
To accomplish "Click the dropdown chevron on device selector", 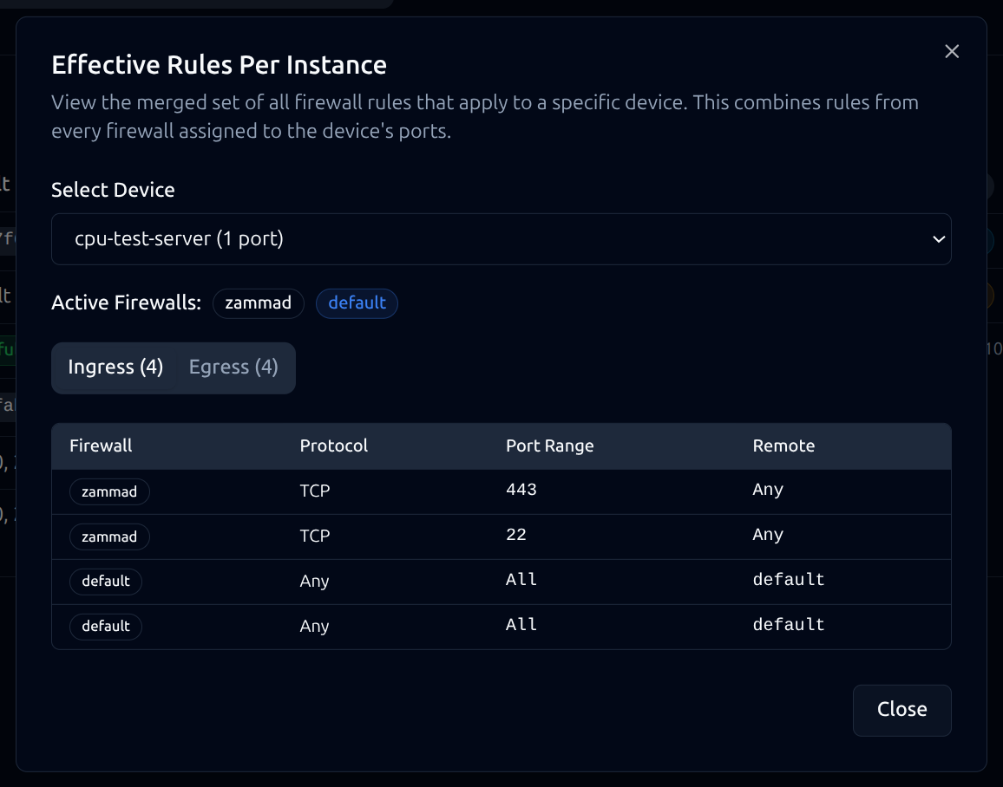I will (936, 239).
